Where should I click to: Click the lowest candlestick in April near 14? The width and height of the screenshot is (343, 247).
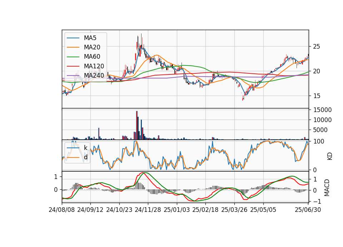[x=243, y=98]
